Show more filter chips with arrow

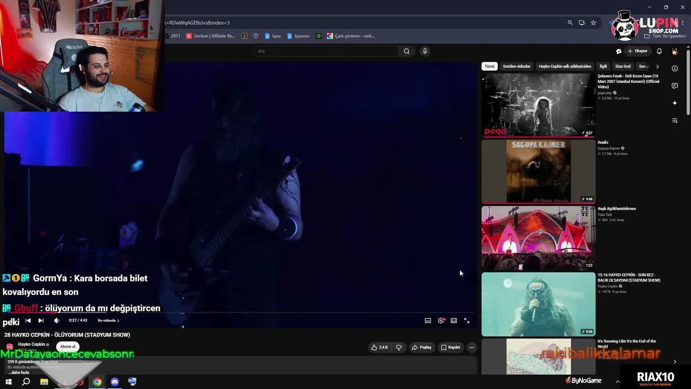pos(657,66)
